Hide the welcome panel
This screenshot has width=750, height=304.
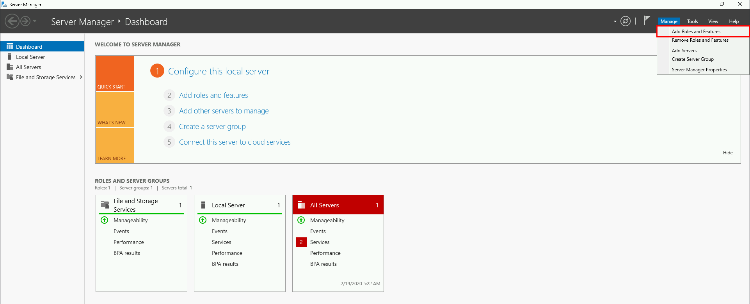tap(727, 153)
